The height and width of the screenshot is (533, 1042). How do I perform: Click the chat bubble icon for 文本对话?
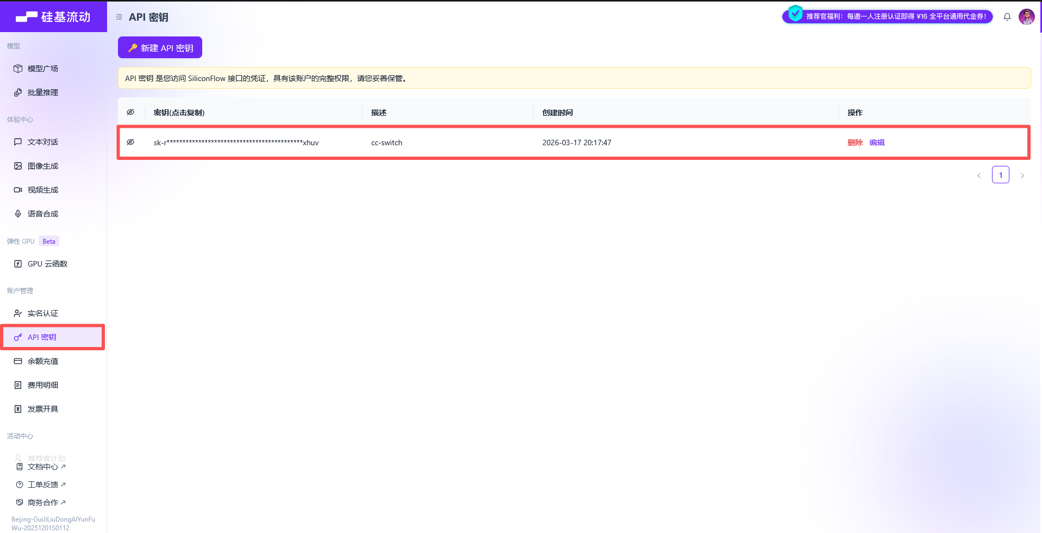[18, 142]
